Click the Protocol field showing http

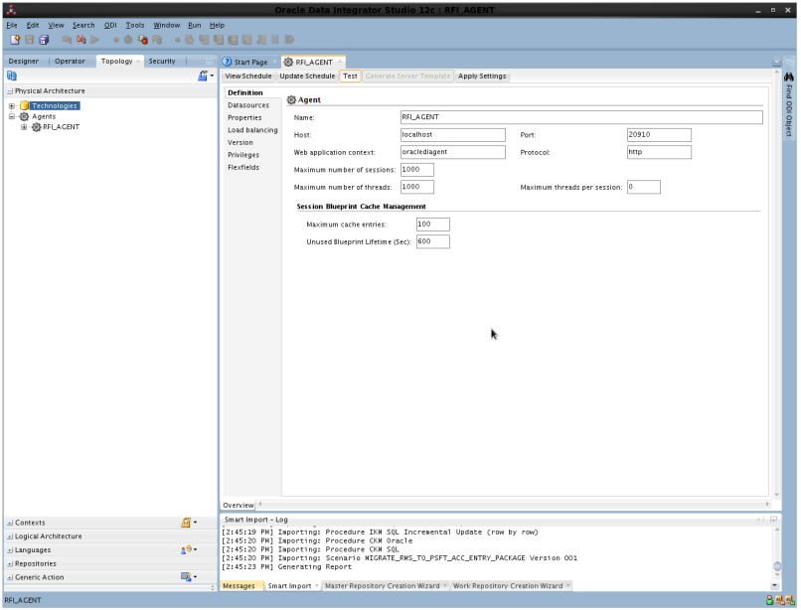coord(659,152)
